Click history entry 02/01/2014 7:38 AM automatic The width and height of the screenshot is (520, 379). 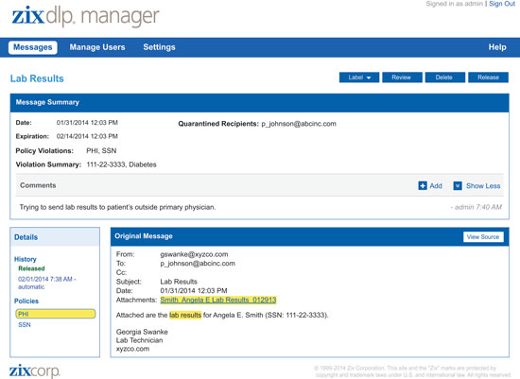(x=46, y=283)
